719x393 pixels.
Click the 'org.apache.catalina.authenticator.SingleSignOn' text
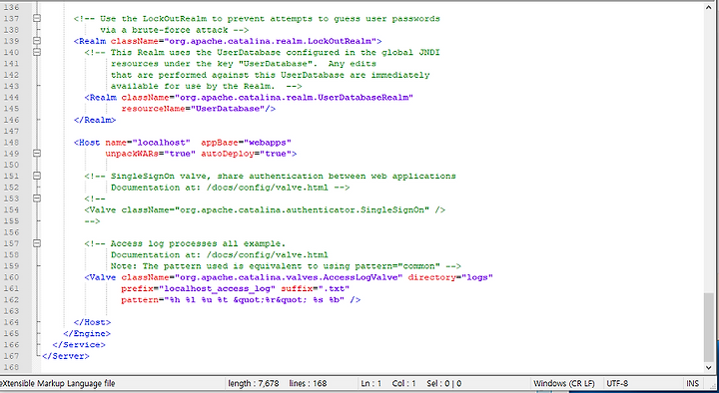(302, 209)
